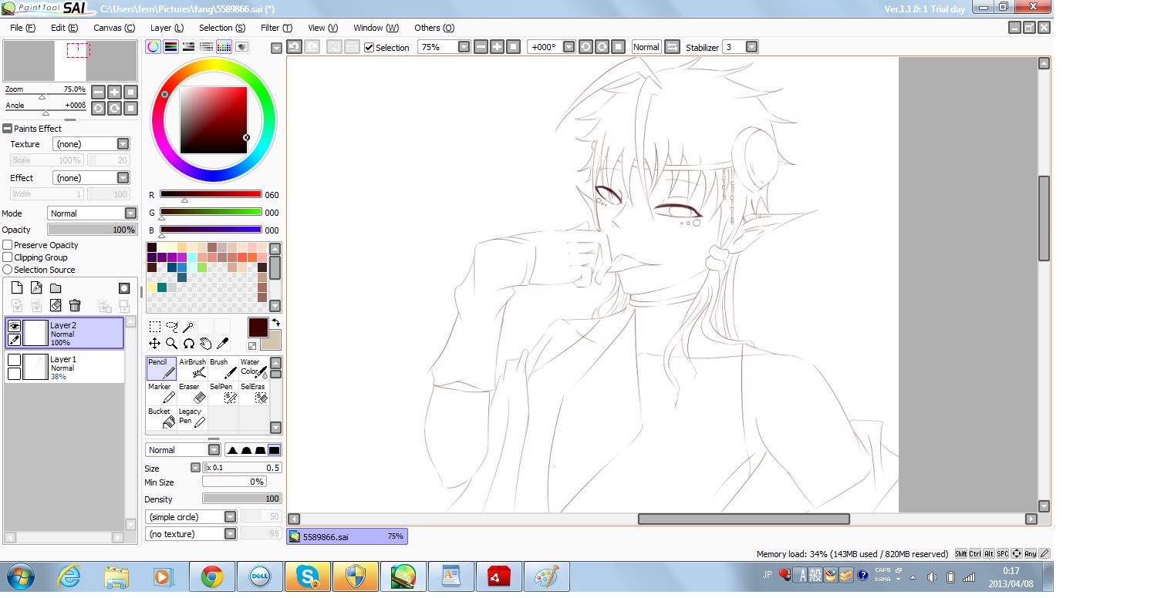Screen dimensions: 1171x598
Task: Open the Stabilizer value dropdown
Action: pos(751,47)
